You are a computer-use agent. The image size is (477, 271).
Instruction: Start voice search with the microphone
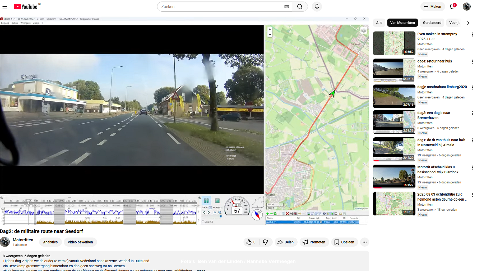coord(317,7)
